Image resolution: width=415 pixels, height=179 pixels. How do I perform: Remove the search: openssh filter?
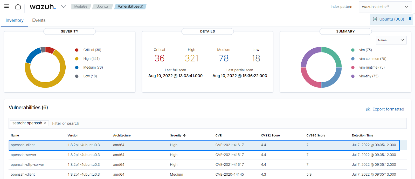pos(45,123)
